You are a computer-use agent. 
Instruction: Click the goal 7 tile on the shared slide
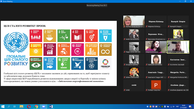36,50
